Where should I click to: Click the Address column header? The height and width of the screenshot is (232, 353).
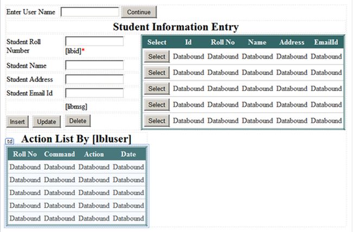click(x=292, y=42)
